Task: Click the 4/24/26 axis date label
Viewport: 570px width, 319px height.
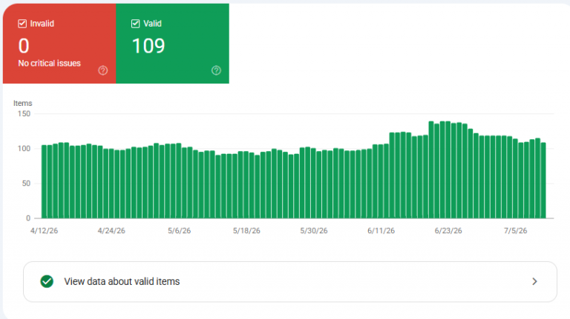Action: tap(111, 231)
